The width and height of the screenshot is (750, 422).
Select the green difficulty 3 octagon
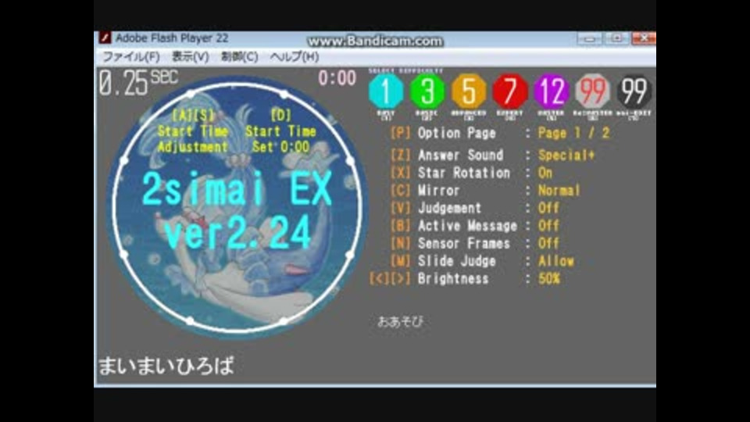click(427, 91)
